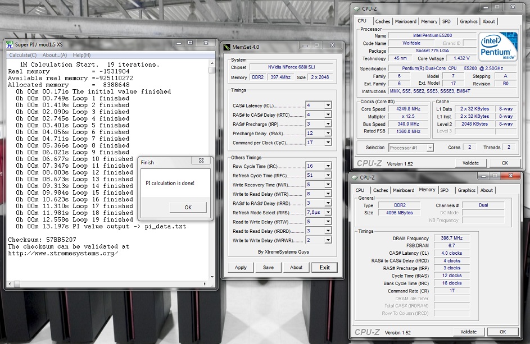This screenshot has width=530, height=344.
Task: Switch to SPD tab in lower CPU-Z window
Action: click(445, 190)
